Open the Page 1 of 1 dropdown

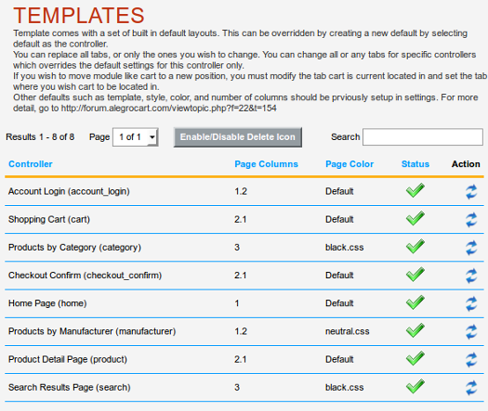[136, 137]
